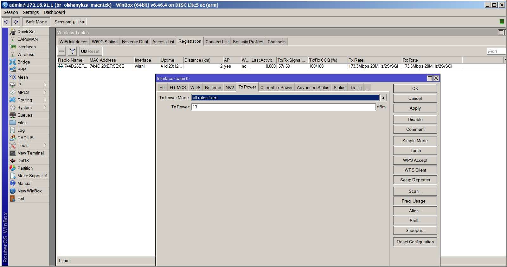Maximize the Wireless Tables panel
The height and width of the screenshot is (267, 507).
coord(501,32)
